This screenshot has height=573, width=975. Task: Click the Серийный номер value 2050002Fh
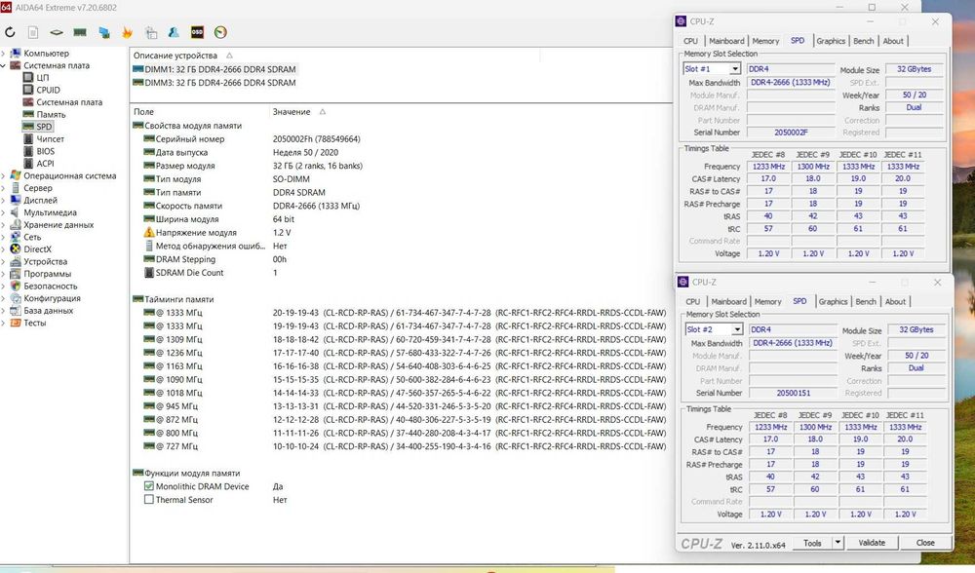tap(317, 139)
